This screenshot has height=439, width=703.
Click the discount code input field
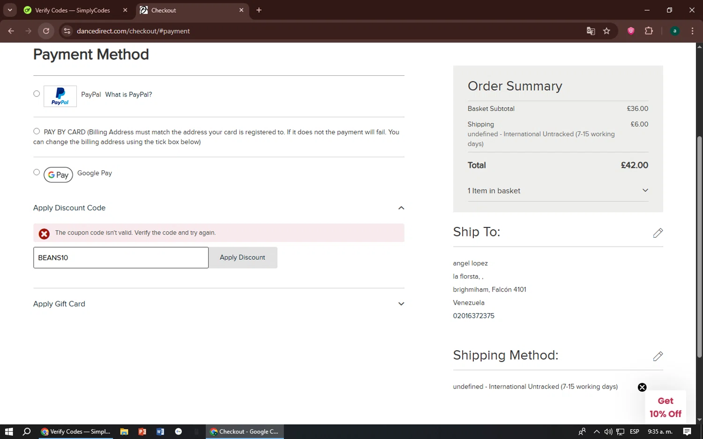[x=121, y=257]
